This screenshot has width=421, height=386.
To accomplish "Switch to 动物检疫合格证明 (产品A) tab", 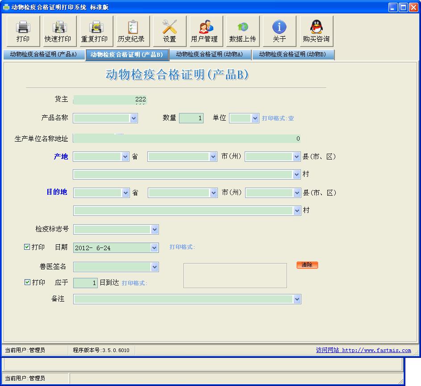I will pyautogui.click(x=43, y=55).
